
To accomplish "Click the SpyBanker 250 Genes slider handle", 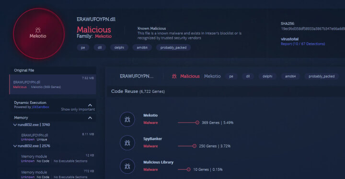I will (194, 146).
